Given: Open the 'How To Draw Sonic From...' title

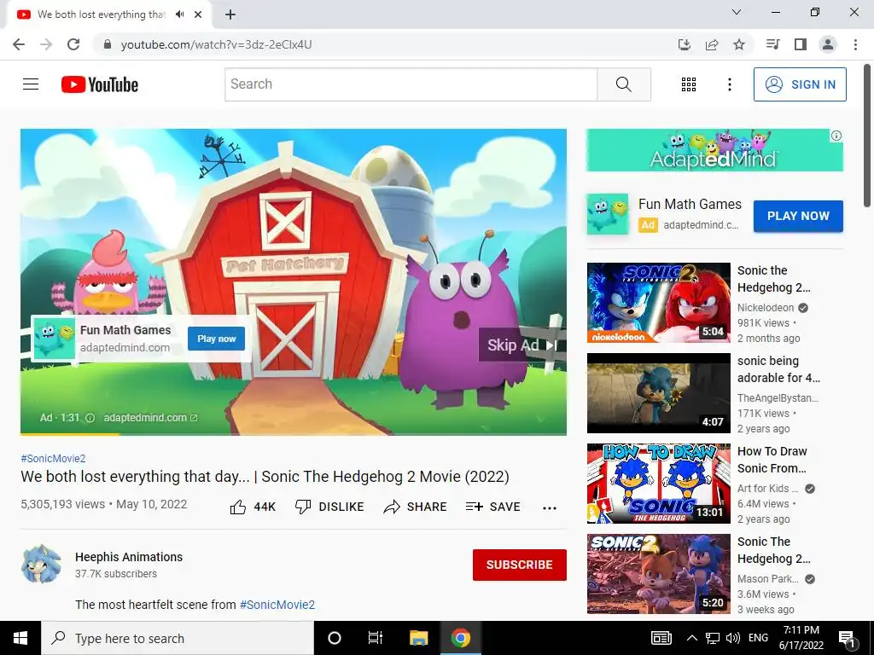Looking at the screenshot, I should pyautogui.click(x=772, y=460).
